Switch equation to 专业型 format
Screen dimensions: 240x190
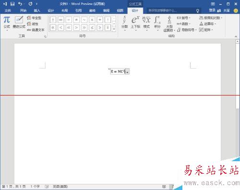pos(34,18)
